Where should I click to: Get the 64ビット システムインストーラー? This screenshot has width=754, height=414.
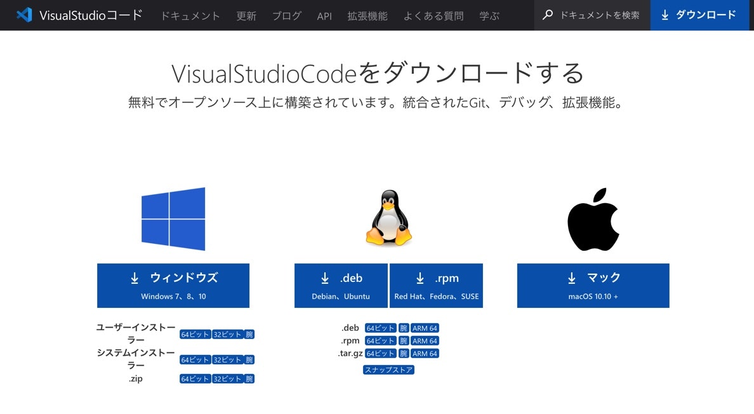pyautogui.click(x=195, y=359)
